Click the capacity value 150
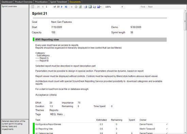Image resolution: width=187 pixels, height=134 pixels. point(53,32)
